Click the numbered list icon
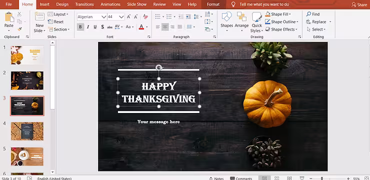The image size is (370, 180). [169, 16]
